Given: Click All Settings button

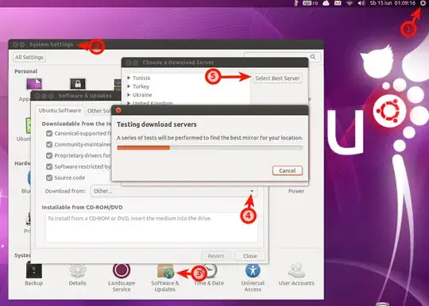Looking at the screenshot, I should 29,57.
